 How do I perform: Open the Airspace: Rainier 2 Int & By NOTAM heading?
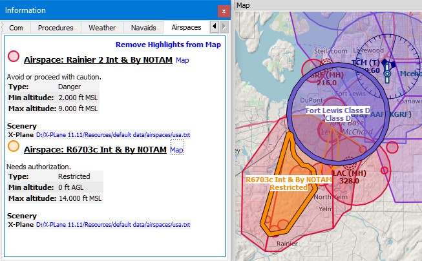pos(98,59)
